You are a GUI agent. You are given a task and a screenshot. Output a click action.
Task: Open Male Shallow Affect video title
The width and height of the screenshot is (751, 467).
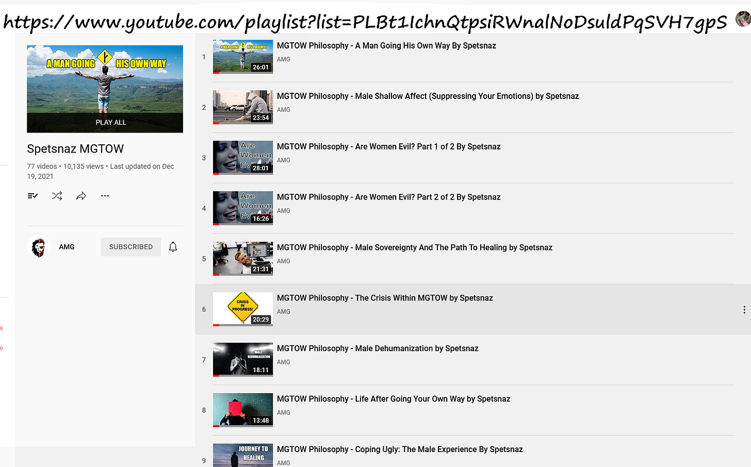click(x=428, y=96)
